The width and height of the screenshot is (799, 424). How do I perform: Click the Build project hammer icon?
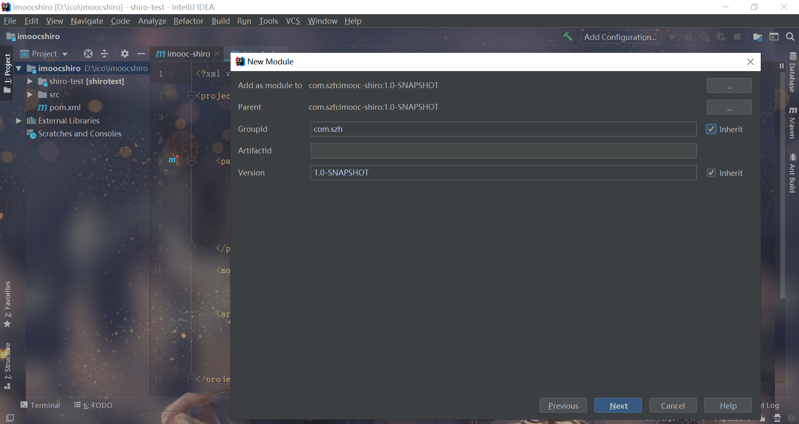(x=568, y=37)
